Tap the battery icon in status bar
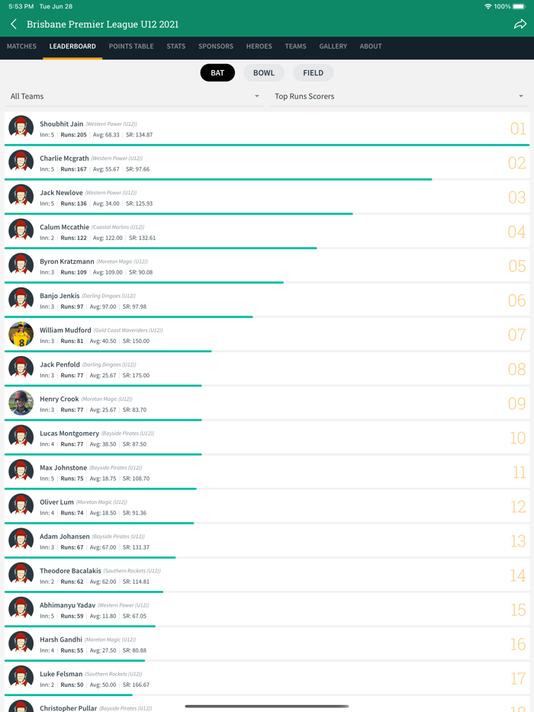Screen dimensions: 534x712 (519, 6)
